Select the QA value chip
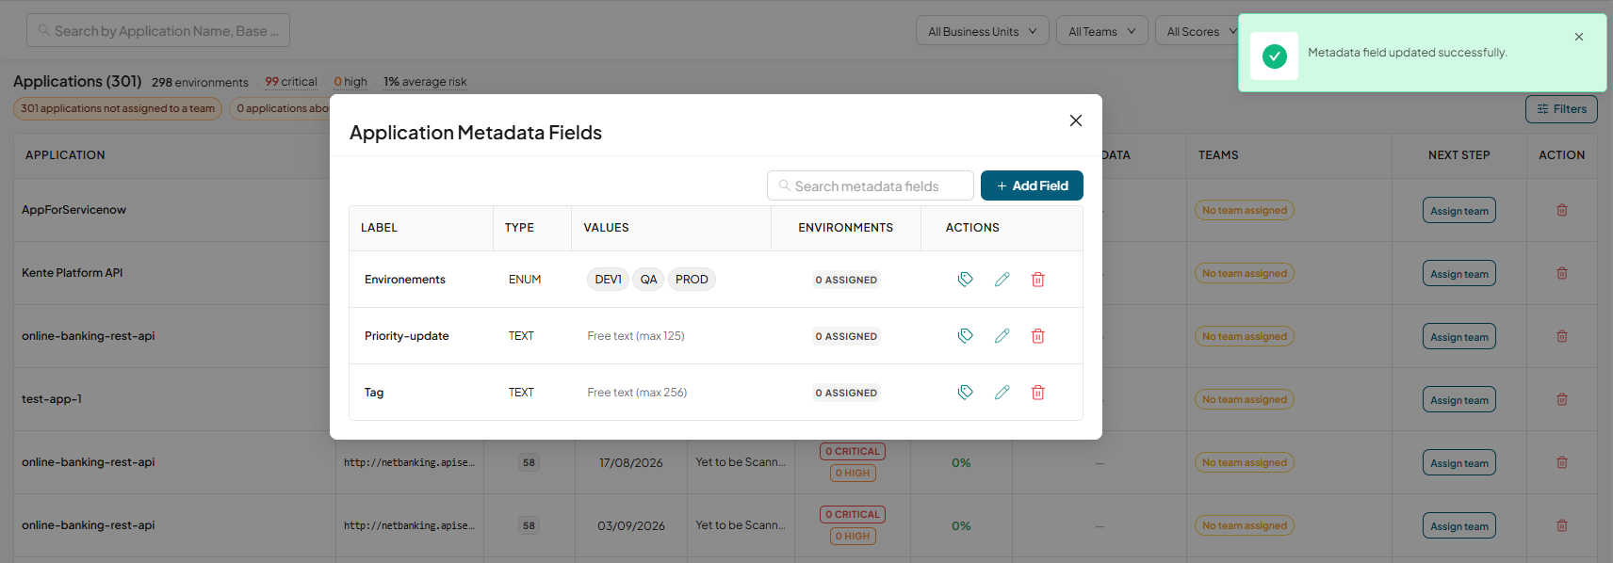1613x563 pixels. [x=648, y=280]
